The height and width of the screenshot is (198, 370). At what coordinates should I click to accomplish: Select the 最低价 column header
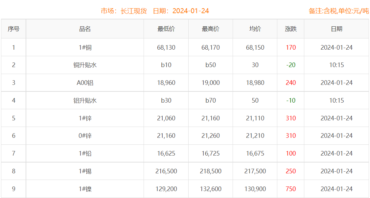166,29
